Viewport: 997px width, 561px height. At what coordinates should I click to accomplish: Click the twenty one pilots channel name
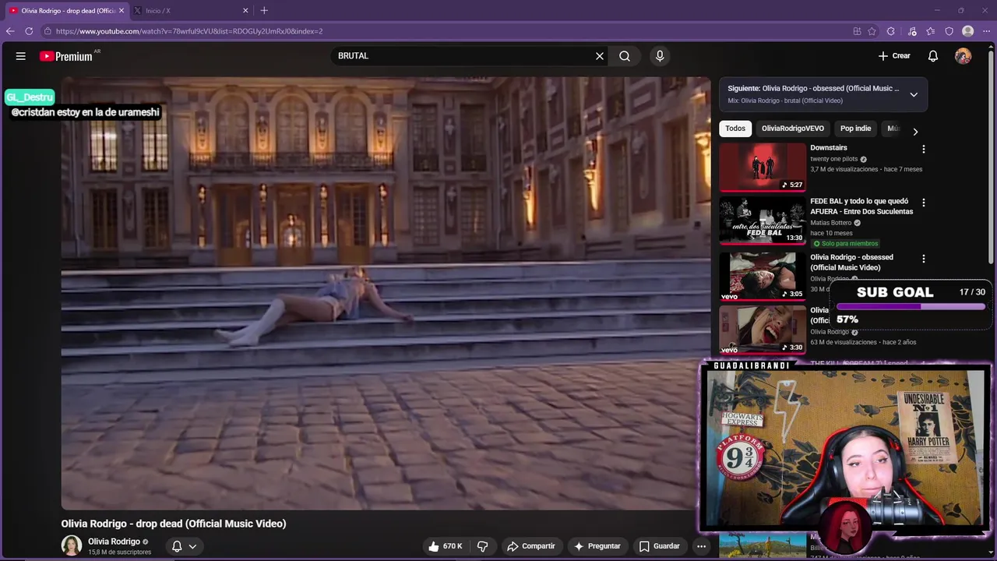coord(833,159)
